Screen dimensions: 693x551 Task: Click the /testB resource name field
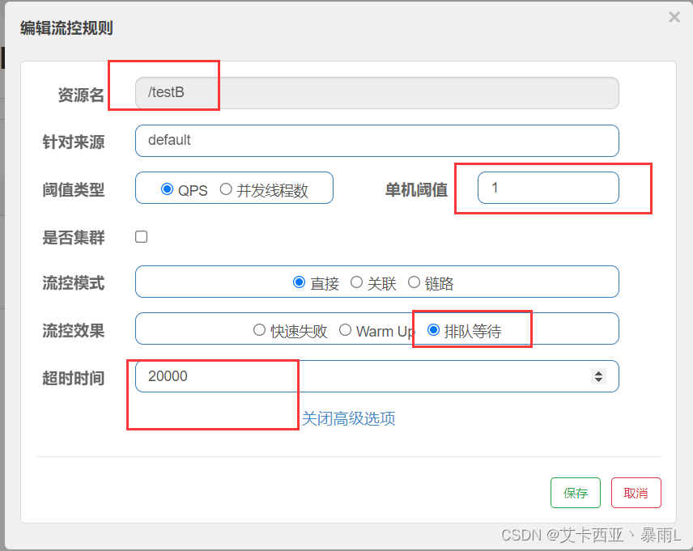pyautogui.click(x=377, y=93)
